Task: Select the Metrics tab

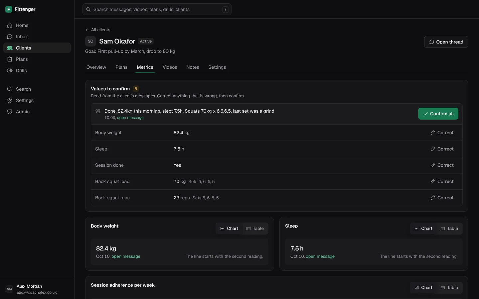Action: point(145,67)
